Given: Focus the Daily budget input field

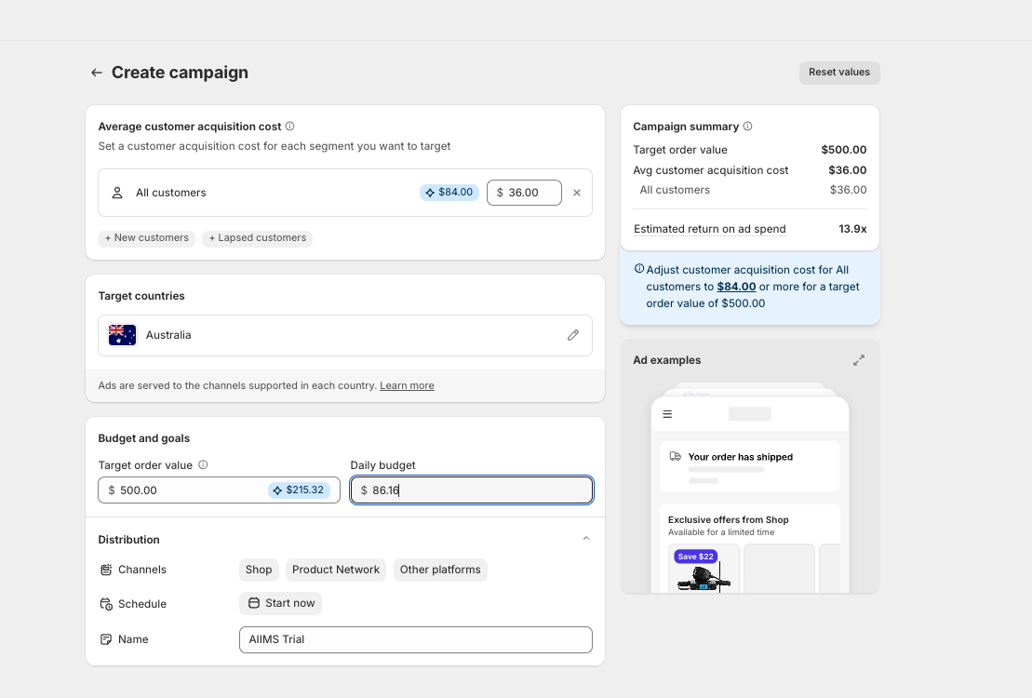Looking at the screenshot, I should pyautogui.click(x=471, y=490).
